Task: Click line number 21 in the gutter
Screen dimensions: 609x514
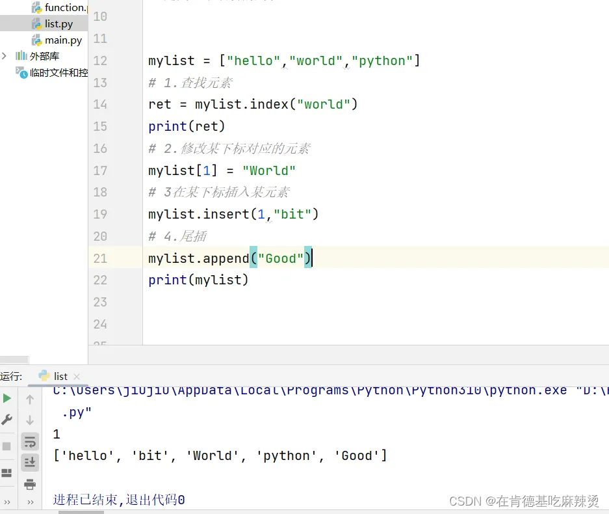Action: click(100, 258)
